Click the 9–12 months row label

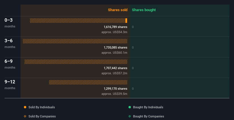click(10, 85)
